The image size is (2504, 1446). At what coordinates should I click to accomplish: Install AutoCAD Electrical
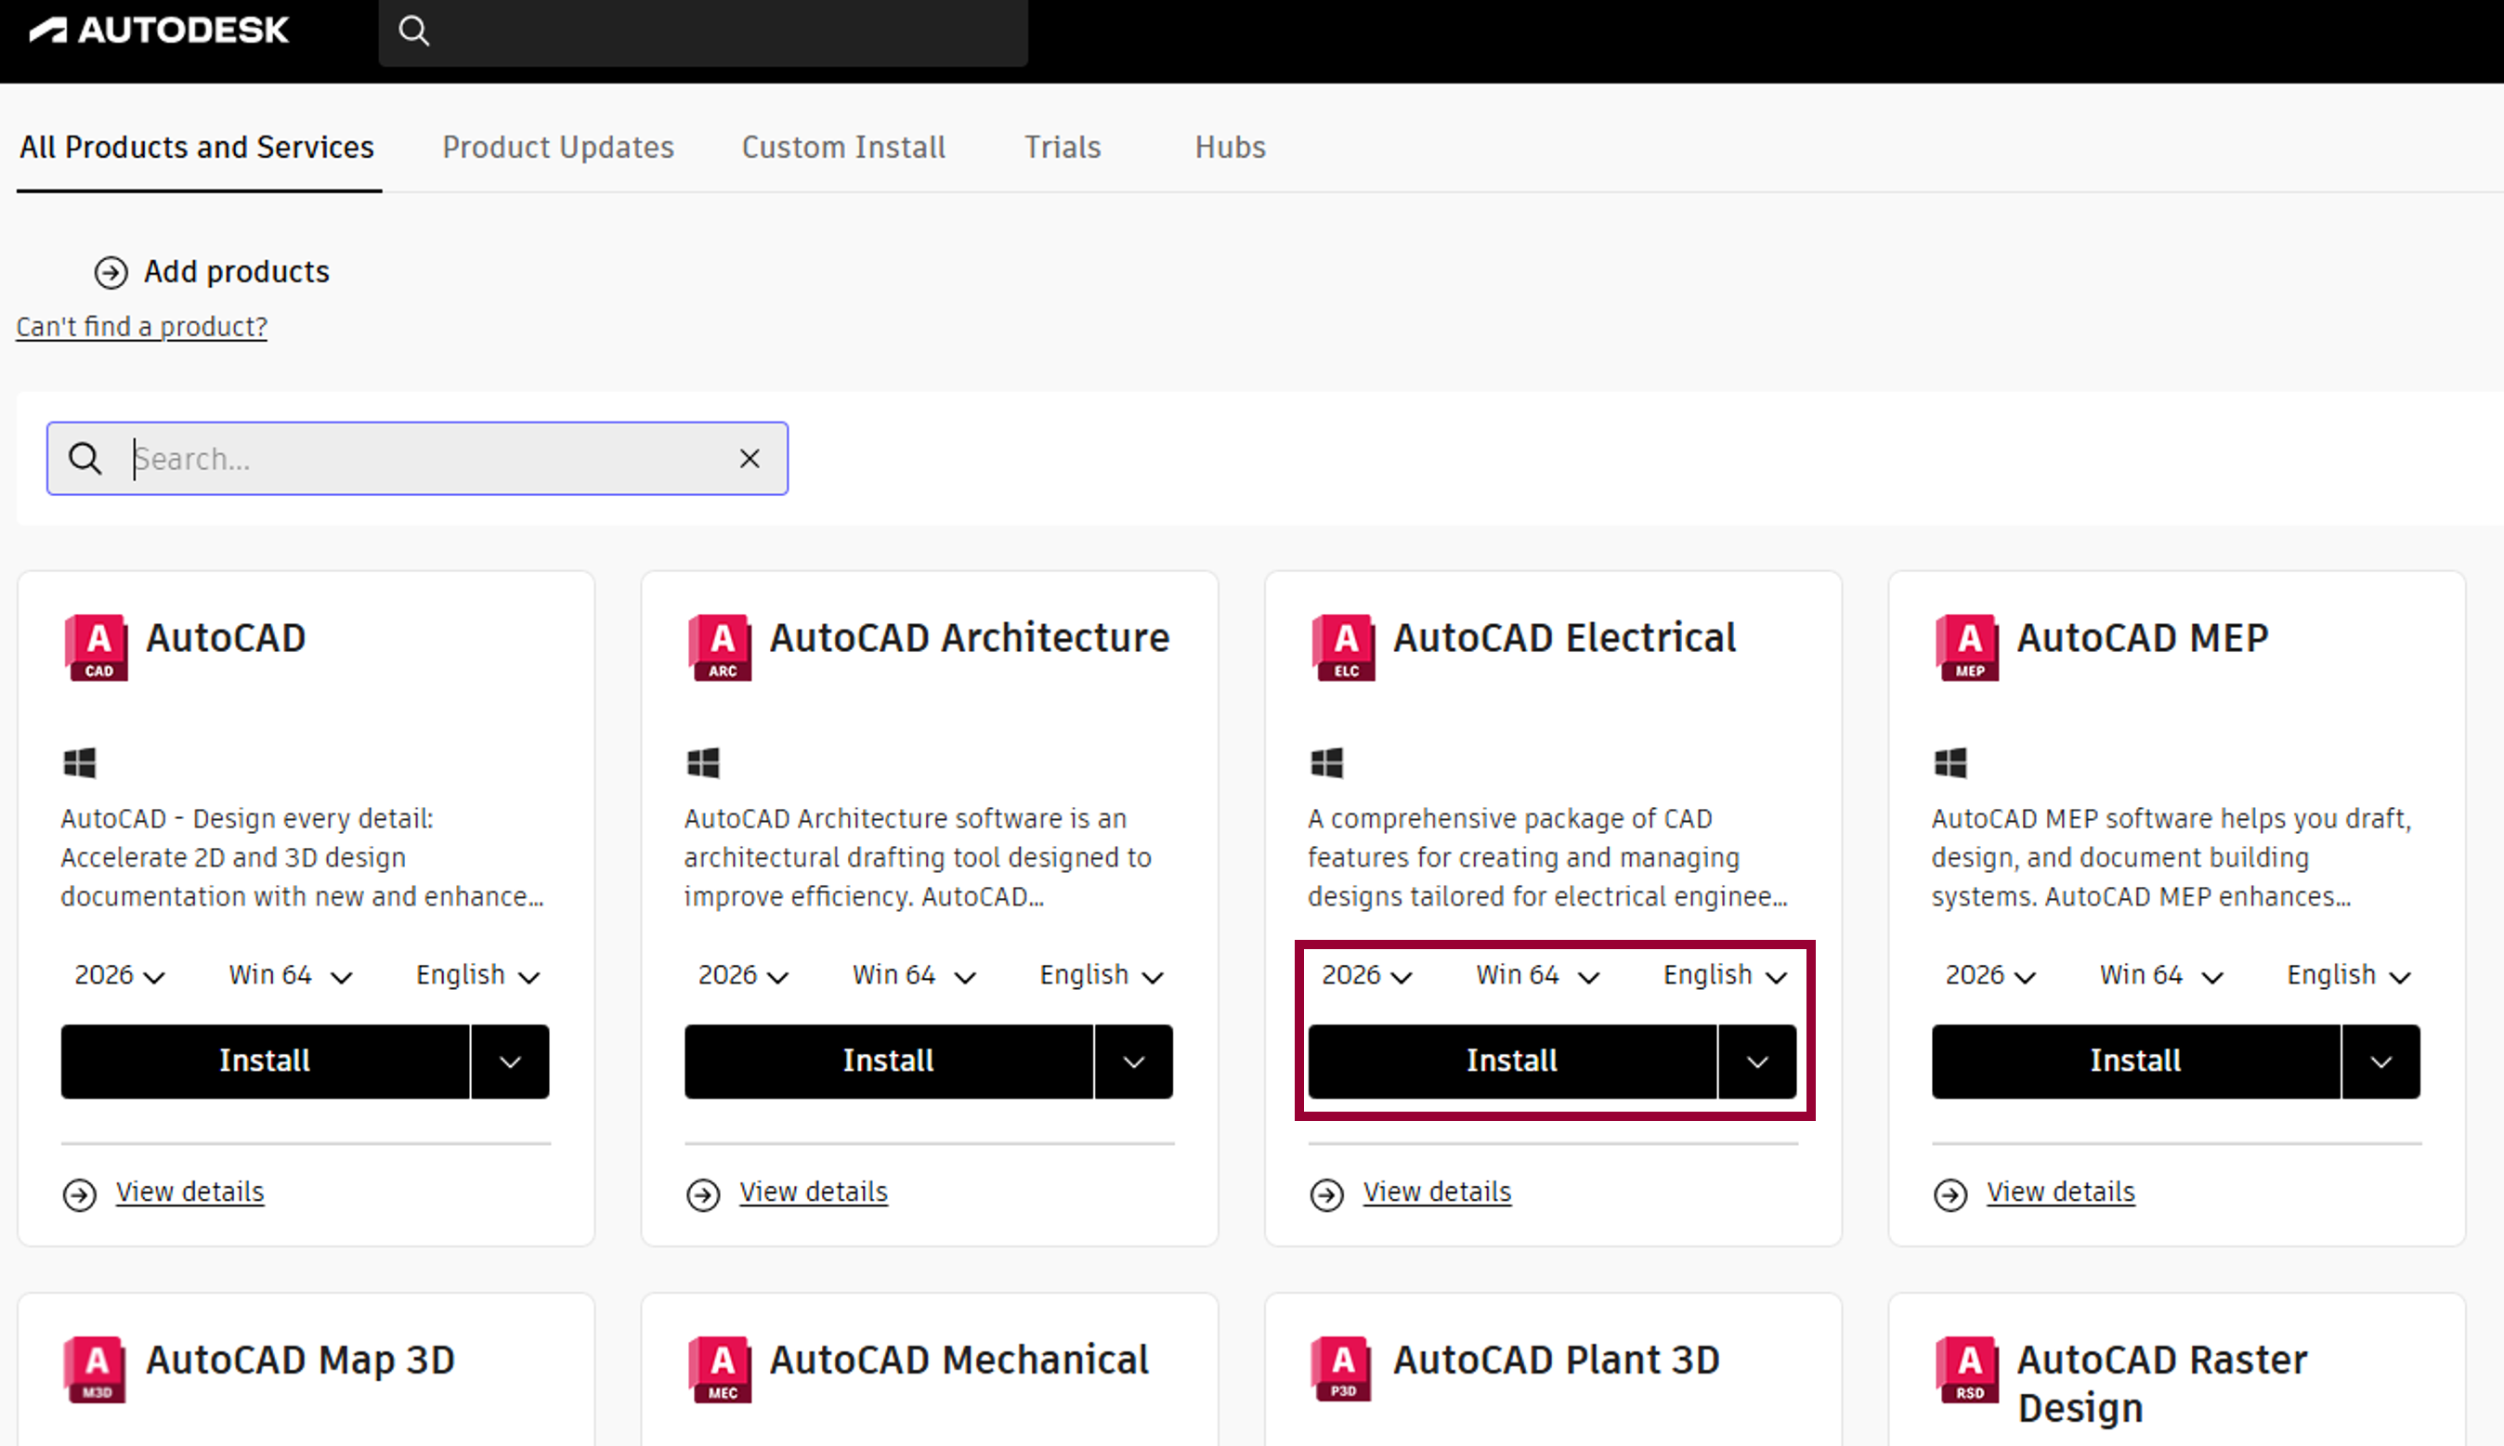[1512, 1062]
